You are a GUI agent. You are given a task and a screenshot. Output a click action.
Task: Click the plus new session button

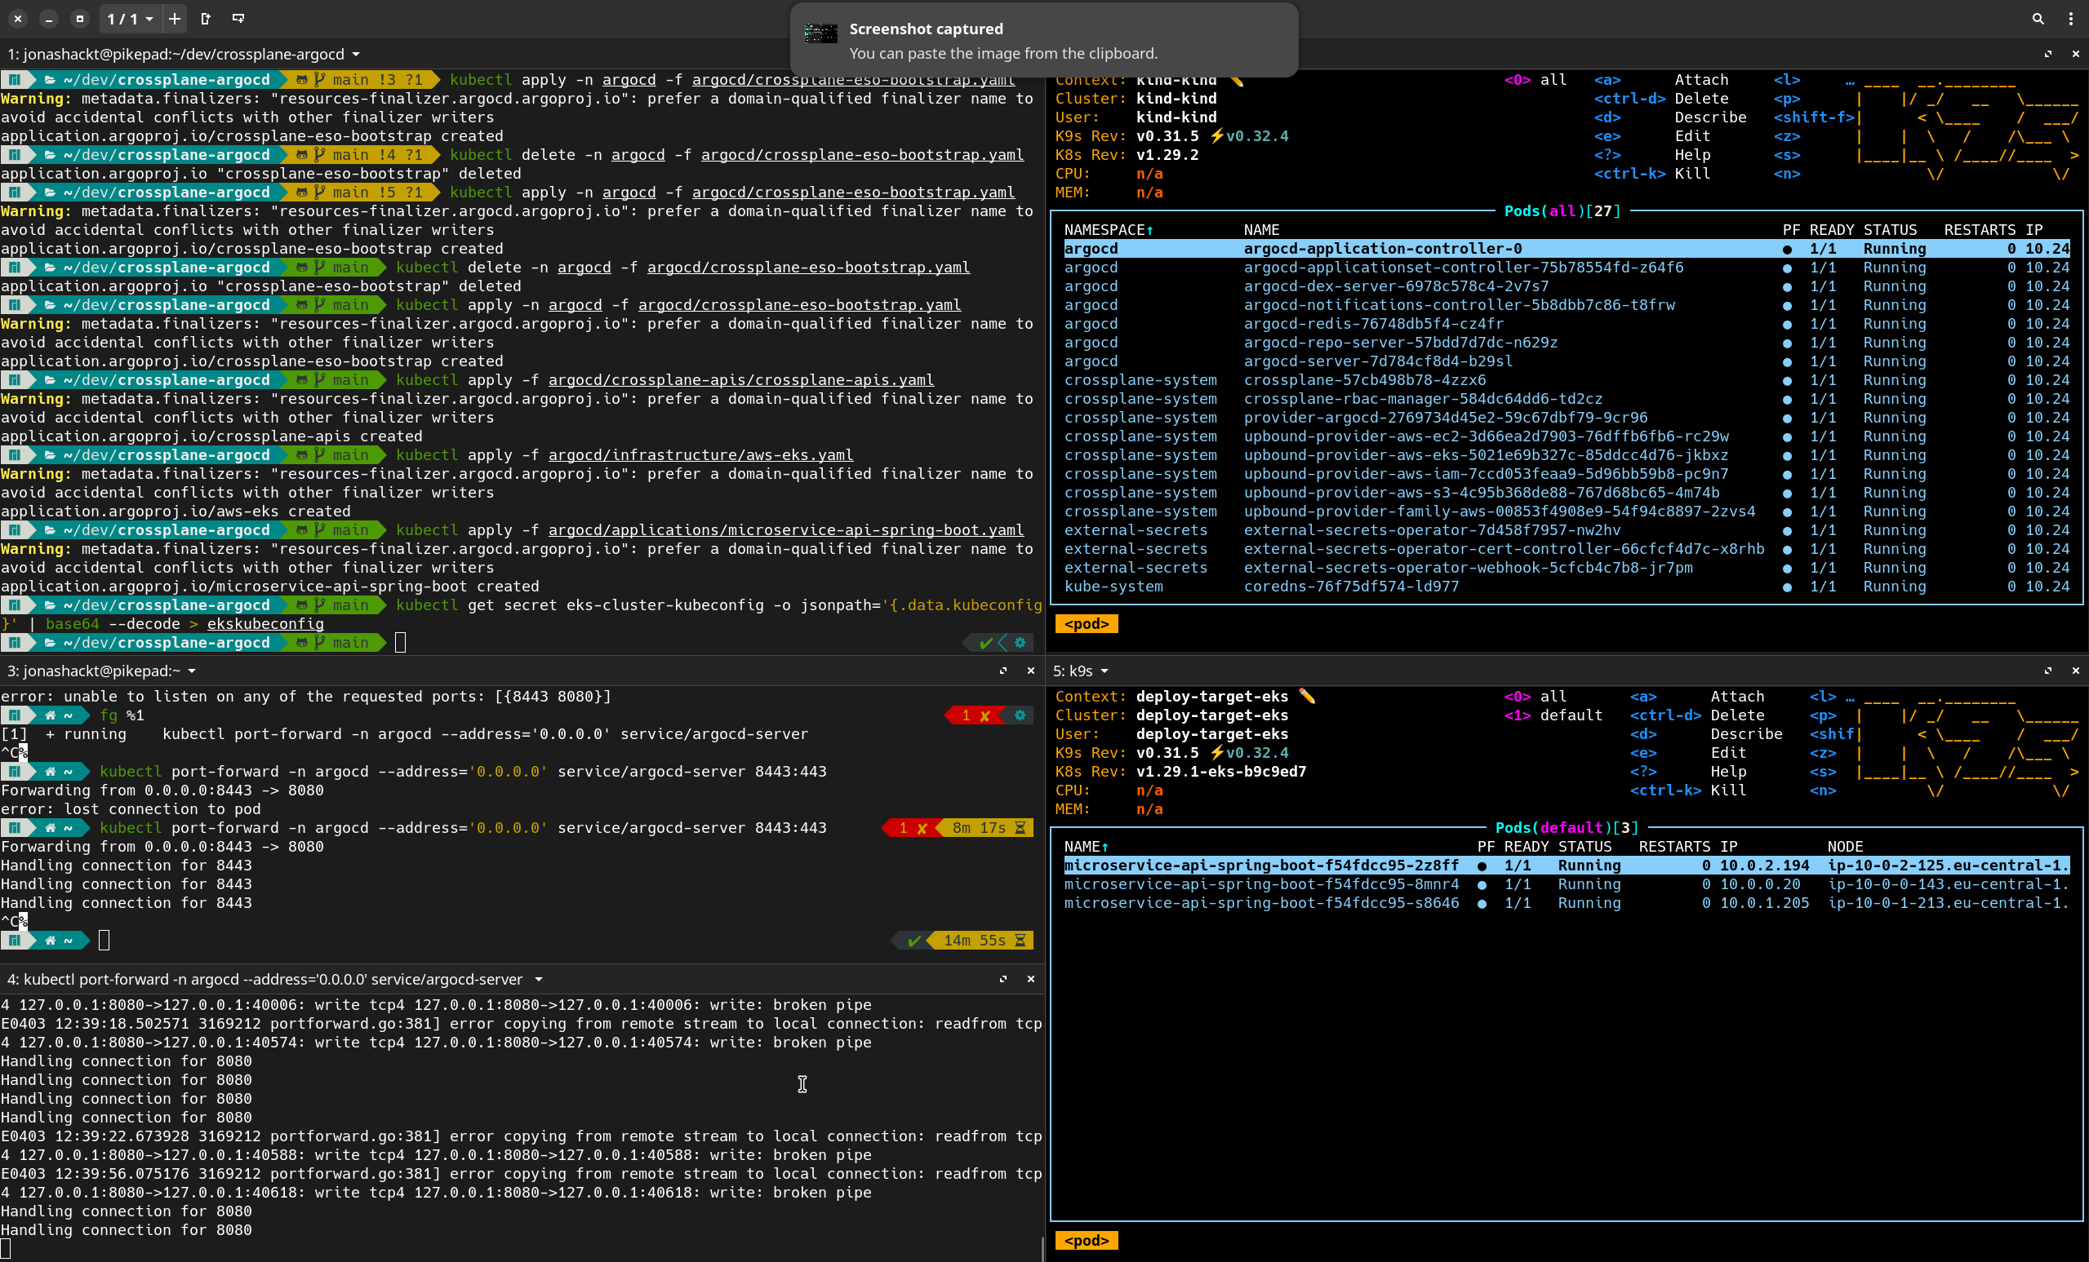coord(175,19)
